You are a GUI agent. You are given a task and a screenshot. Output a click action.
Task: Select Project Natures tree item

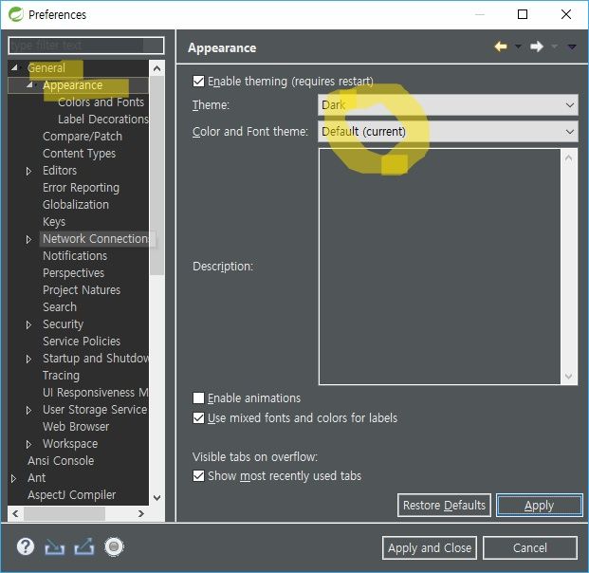(x=82, y=290)
